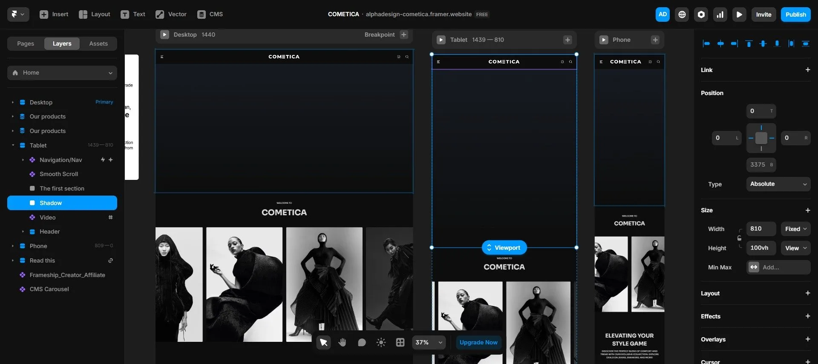The height and width of the screenshot is (364, 818).
Task: Open the 37% zoom dropdown
Action: 429,342
